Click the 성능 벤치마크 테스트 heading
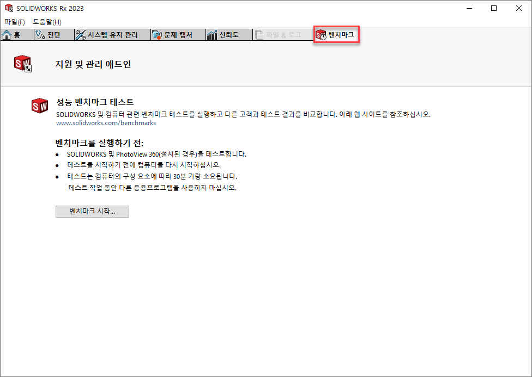Viewport: 532px width, 377px height. pos(95,102)
